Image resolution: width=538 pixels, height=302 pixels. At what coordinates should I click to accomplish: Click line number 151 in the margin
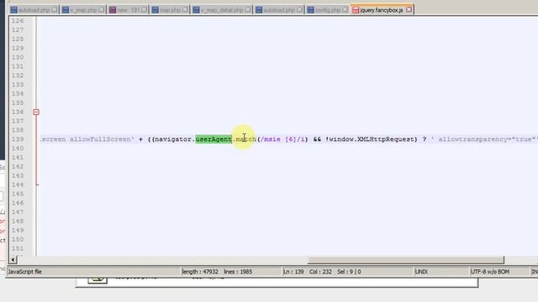coord(18,248)
